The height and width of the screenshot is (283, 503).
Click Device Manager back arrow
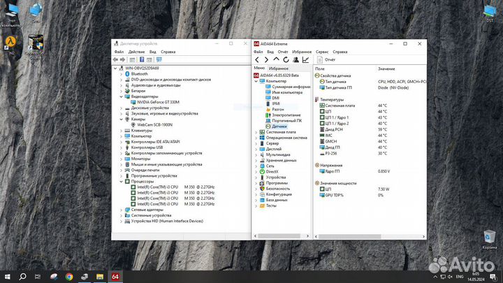115,59
